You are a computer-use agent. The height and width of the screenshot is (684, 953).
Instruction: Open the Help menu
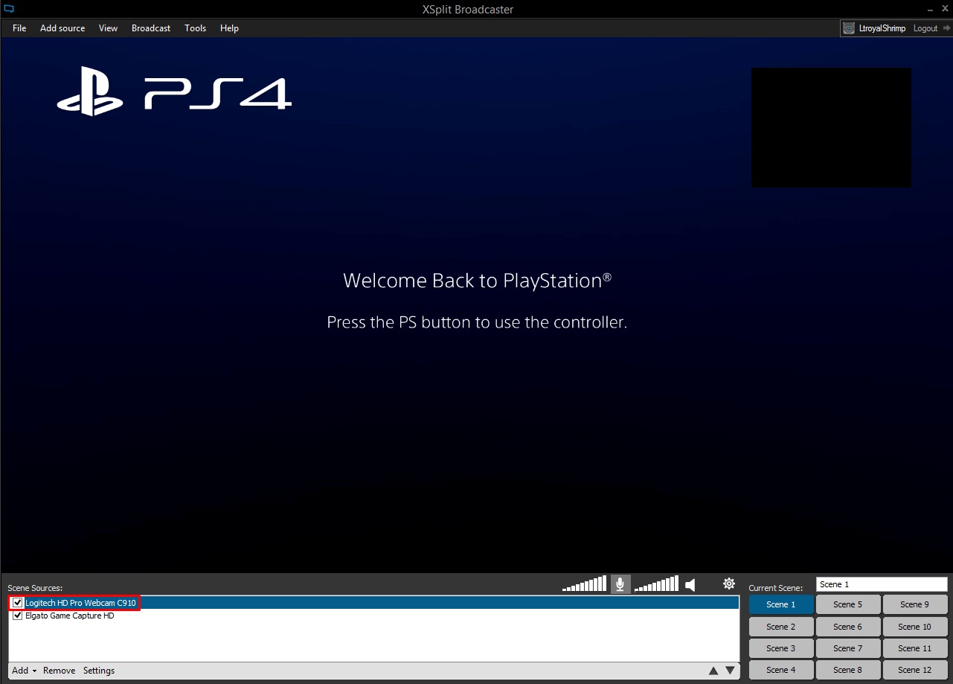(229, 28)
